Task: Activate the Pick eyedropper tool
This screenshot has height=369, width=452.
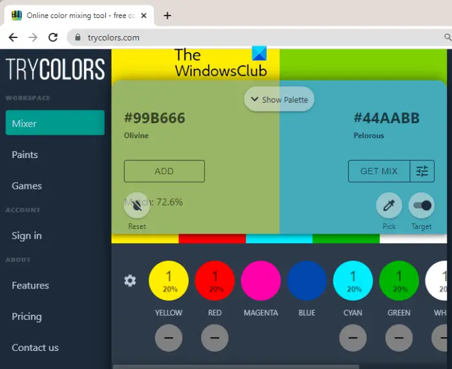Action: [389, 205]
